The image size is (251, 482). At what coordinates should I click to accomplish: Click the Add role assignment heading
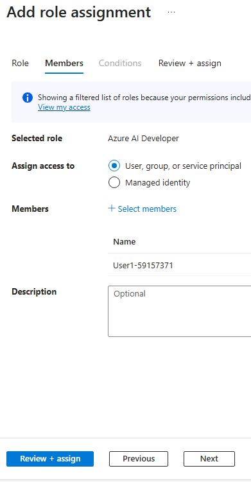click(79, 13)
